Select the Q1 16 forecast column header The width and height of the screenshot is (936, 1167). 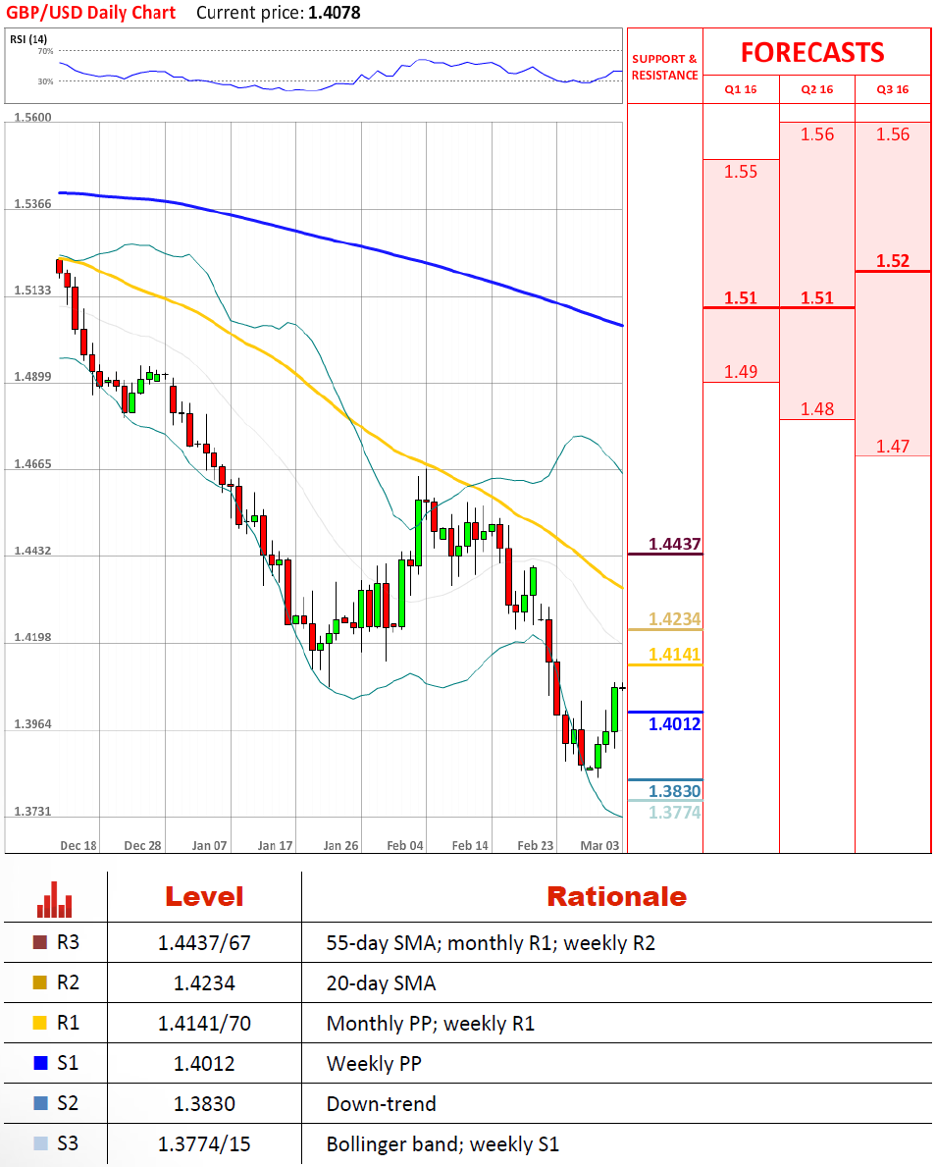click(741, 89)
